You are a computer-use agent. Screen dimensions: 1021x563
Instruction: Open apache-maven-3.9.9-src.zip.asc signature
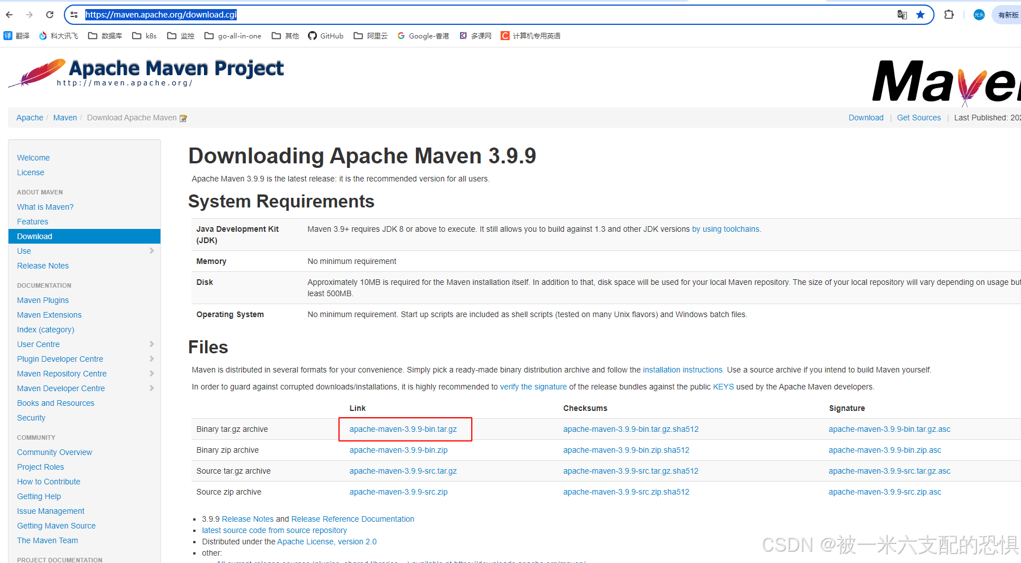pyautogui.click(x=885, y=492)
